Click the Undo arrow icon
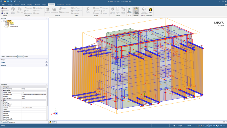 [11, 1]
